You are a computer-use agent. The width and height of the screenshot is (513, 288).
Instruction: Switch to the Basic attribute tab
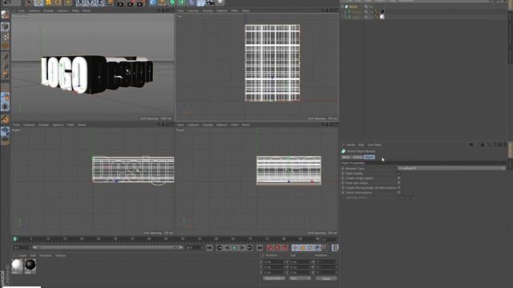(346, 157)
